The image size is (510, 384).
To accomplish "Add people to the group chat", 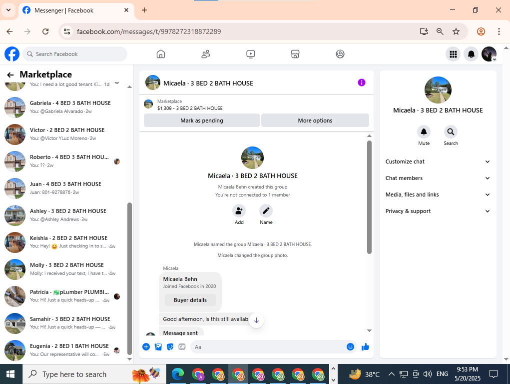I will click(x=239, y=211).
